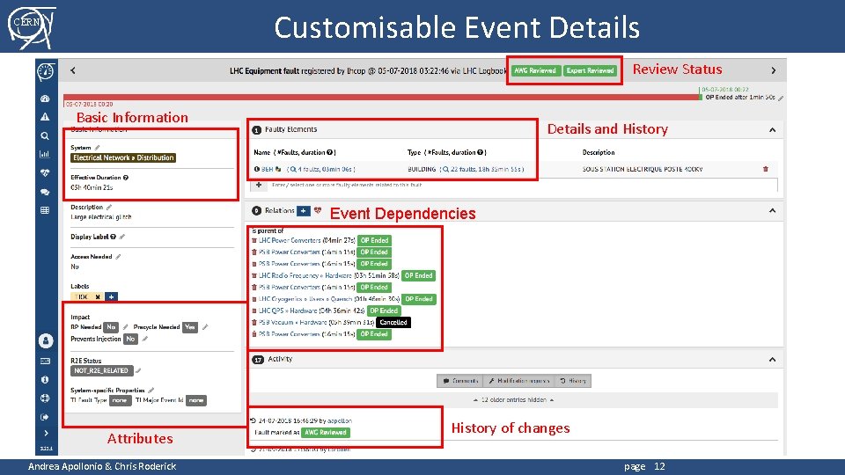This screenshot has height=475, width=845.
Task: Delete the BEH faulty element trash icon
Action: [x=765, y=169]
